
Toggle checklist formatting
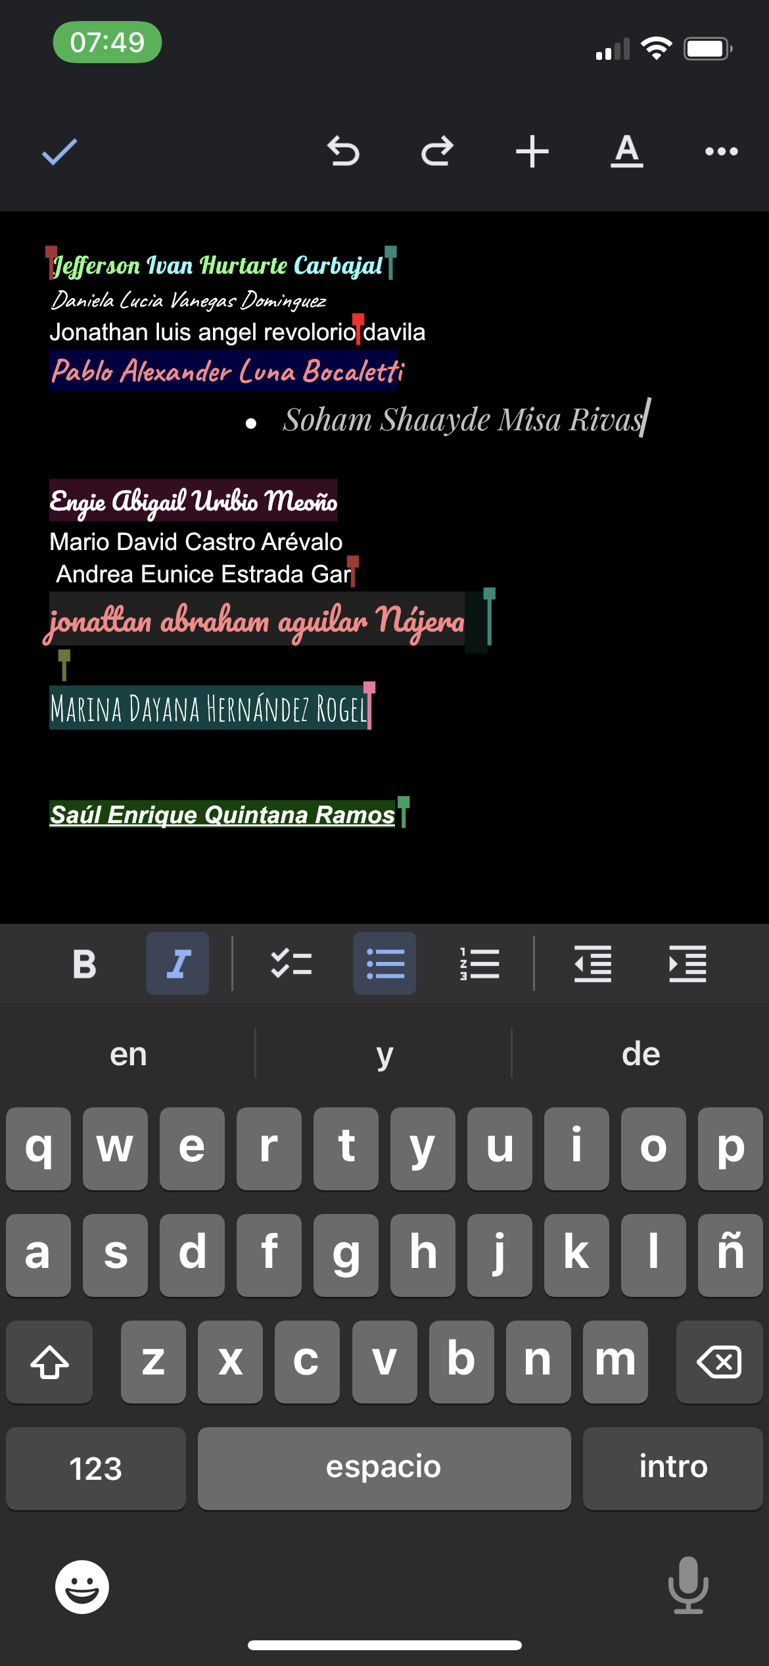(x=291, y=964)
